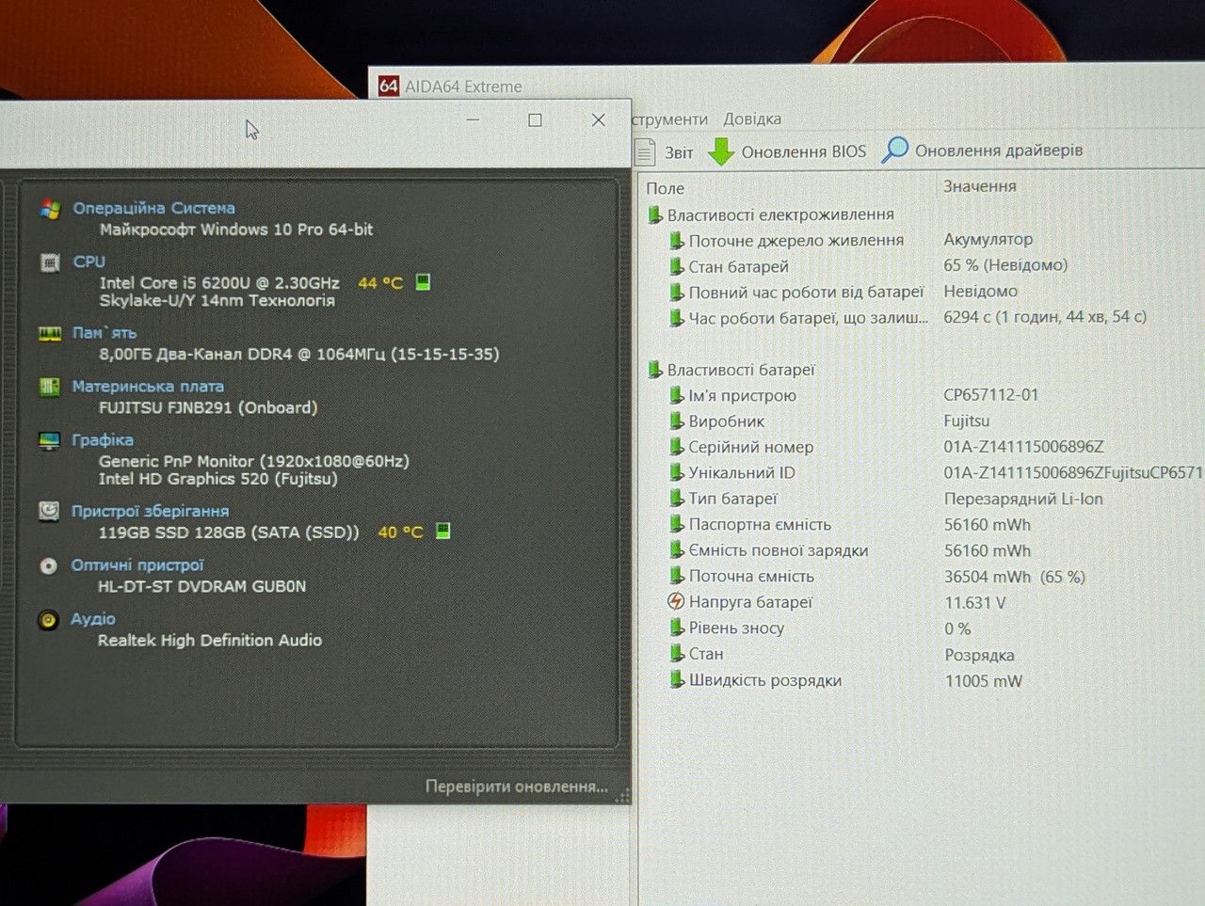This screenshot has height=906, width=1205.
Task: Click the Аудіо speaker icon
Action: click(48, 619)
